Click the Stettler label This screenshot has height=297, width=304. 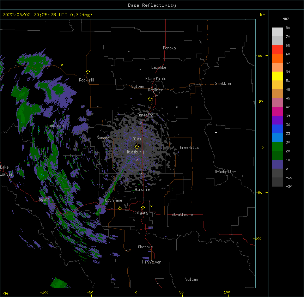click(224, 84)
